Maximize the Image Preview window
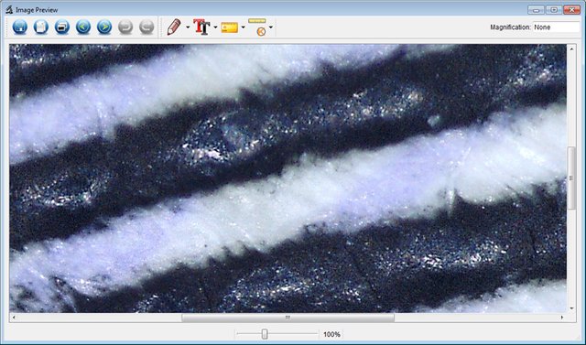Viewport: 586px width, 345px height. [x=554, y=10]
